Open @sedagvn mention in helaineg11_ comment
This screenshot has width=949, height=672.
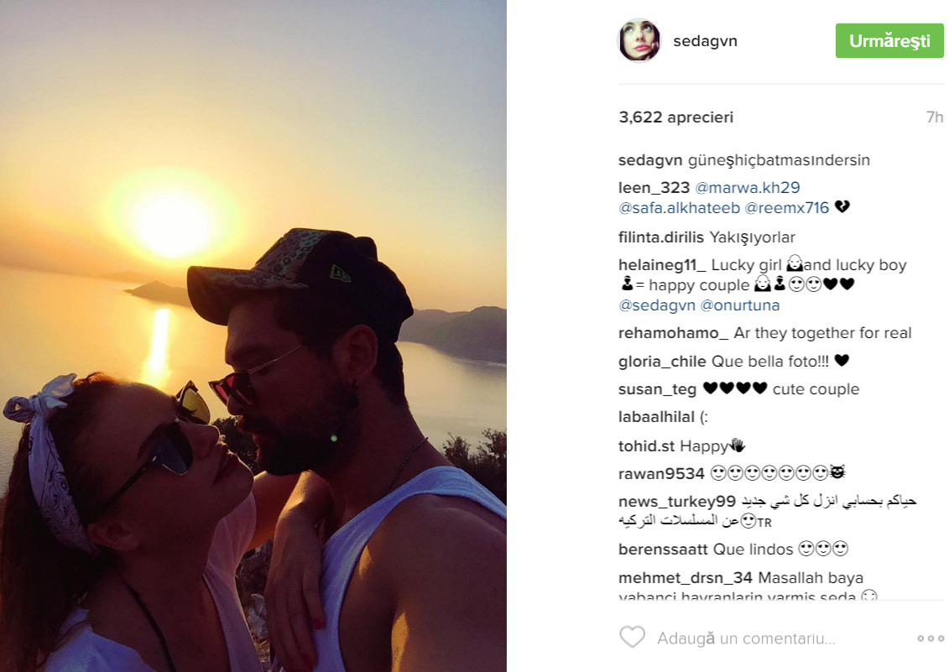point(657,305)
